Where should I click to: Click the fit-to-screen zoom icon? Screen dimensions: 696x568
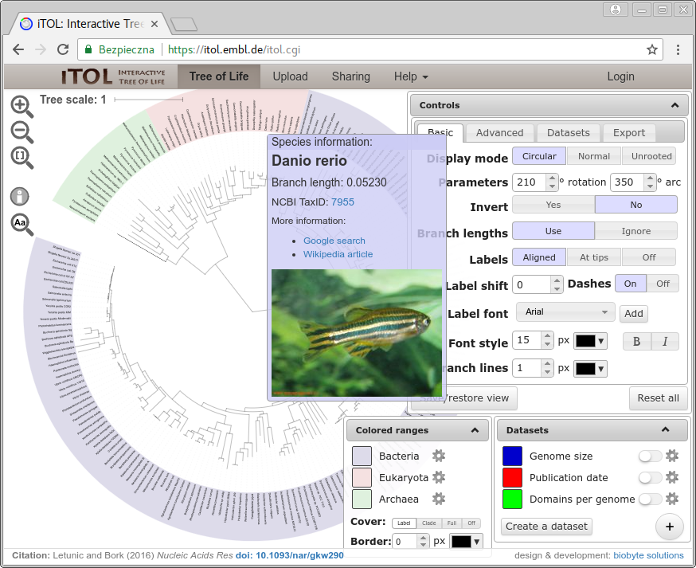coord(22,157)
